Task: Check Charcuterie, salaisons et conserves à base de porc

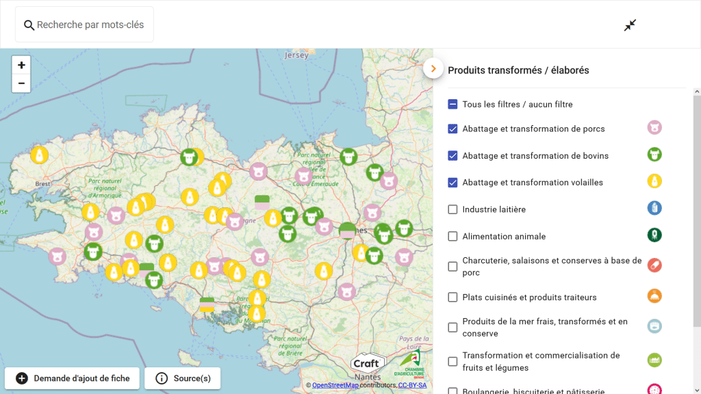Action: pos(453,267)
